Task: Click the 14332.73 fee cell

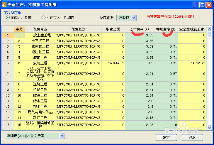Action: click(x=192, y=63)
